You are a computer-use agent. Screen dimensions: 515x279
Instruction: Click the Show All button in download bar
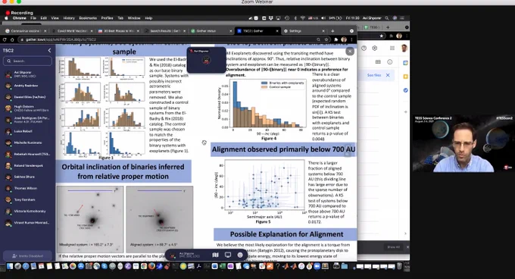pos(394,247)
